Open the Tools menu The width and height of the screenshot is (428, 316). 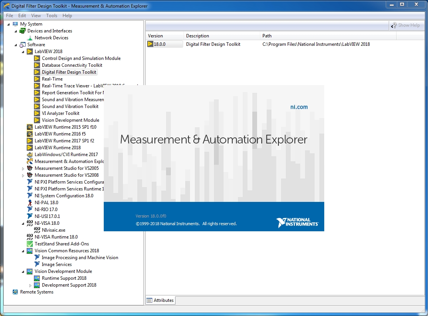click(51, 16)
